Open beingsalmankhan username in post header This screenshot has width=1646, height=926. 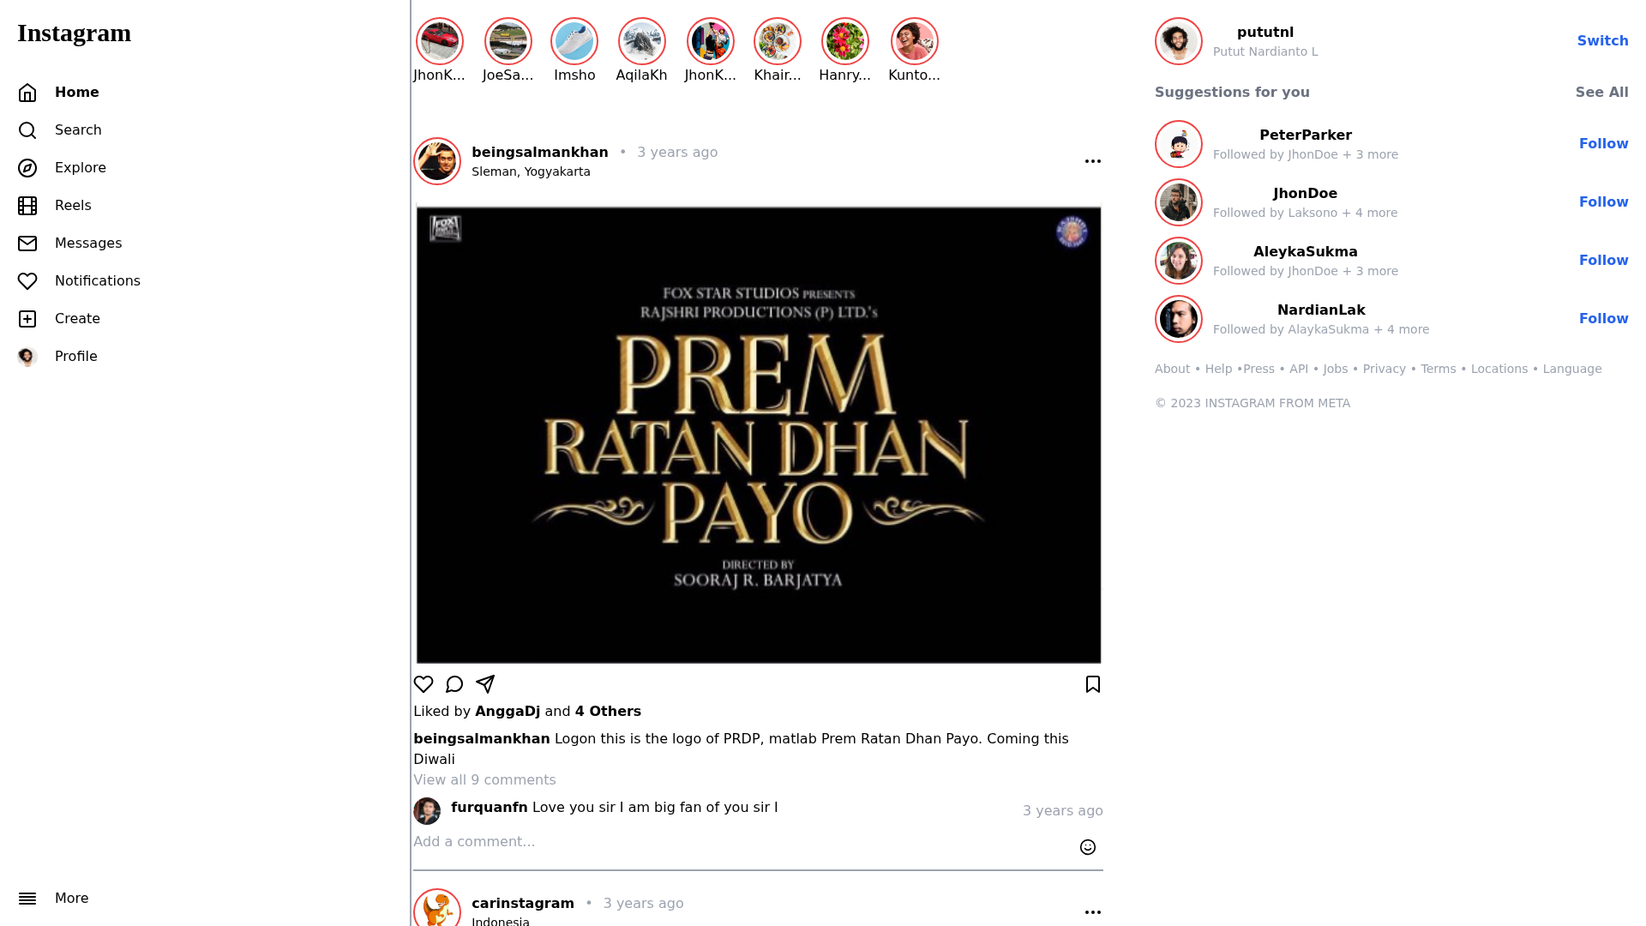coord(539,153)
